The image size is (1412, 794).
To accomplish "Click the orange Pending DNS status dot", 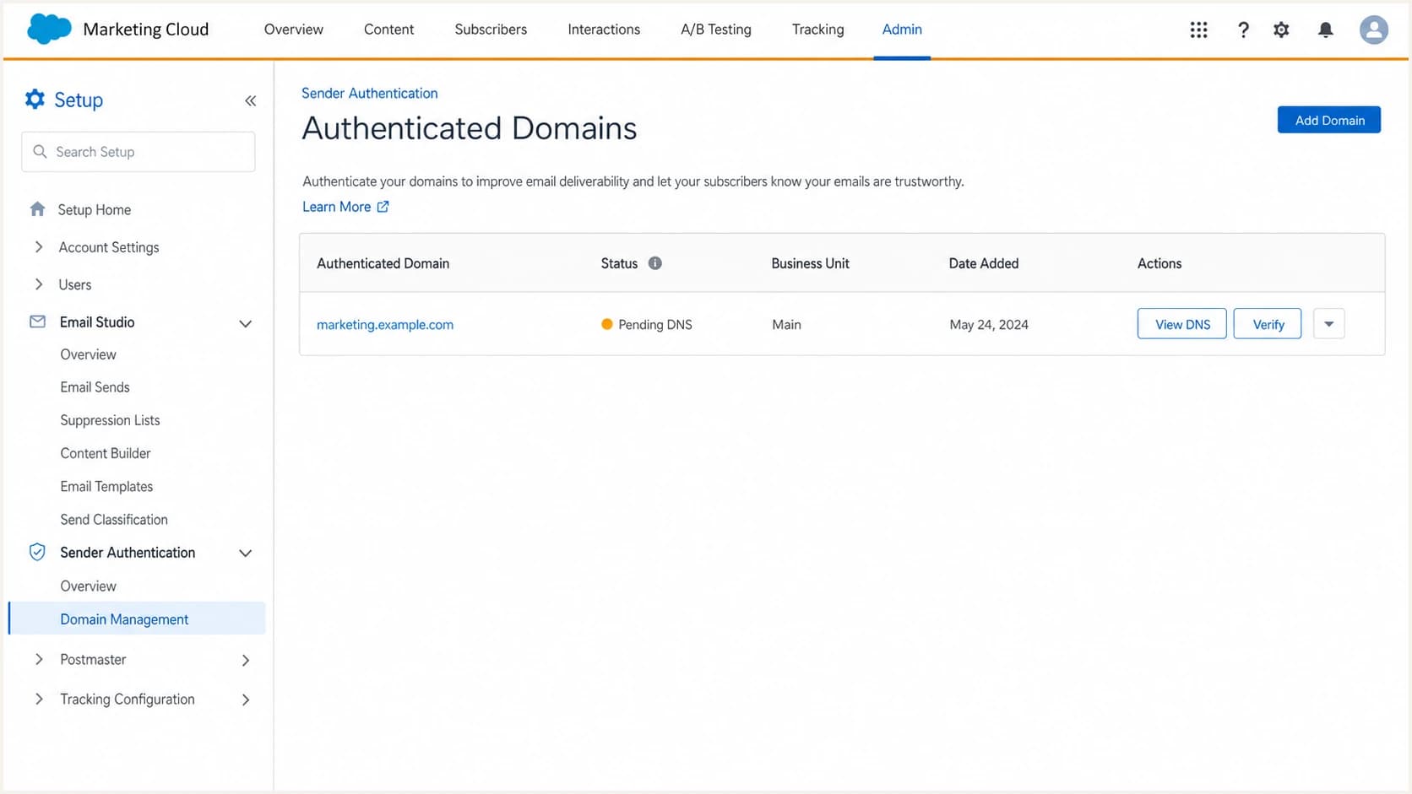I will (x=606, y=324).
